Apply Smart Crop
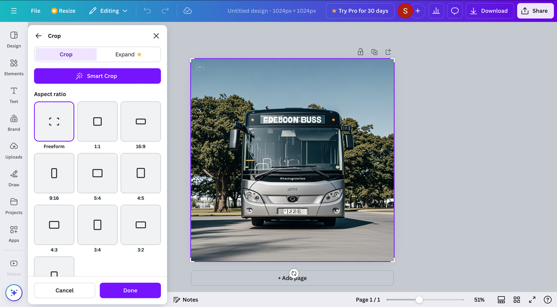Screen dimensions: 557x307 pos(97,76)
